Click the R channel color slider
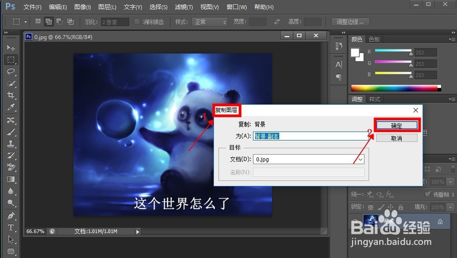The height and width of the screenshot is (258, 457). coord(393,50)
